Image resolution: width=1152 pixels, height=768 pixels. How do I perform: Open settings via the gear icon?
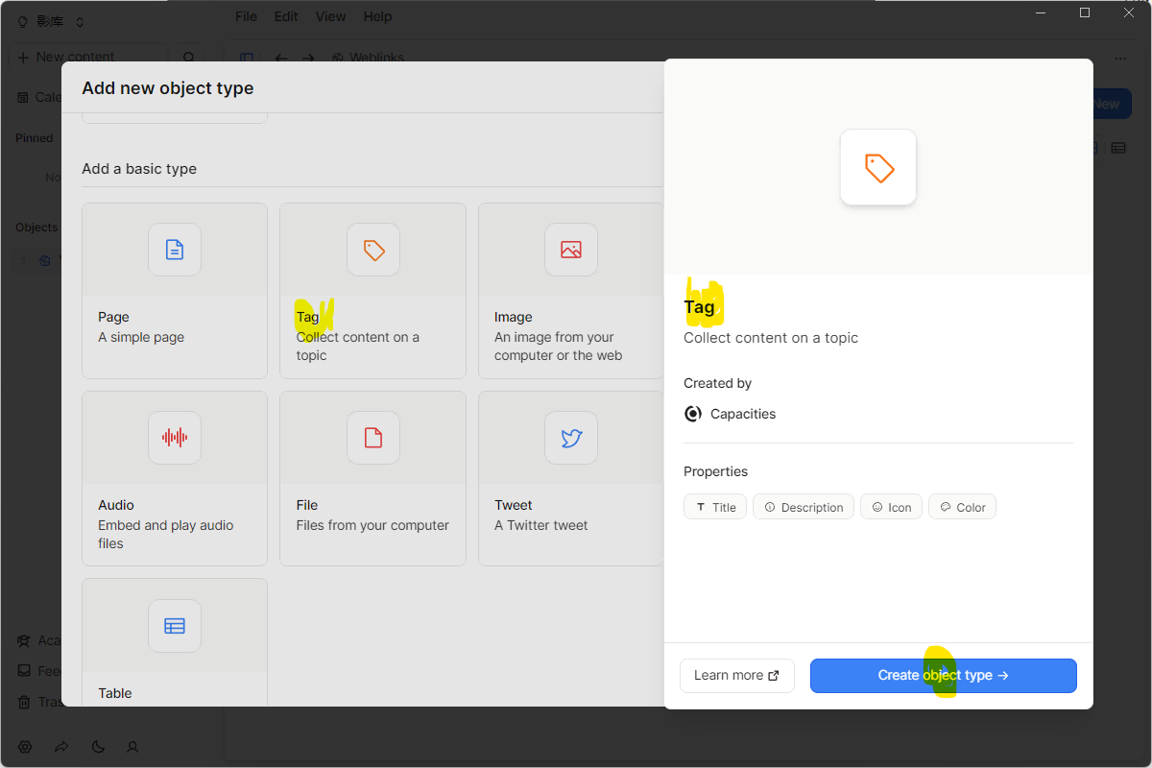[25, 747]
